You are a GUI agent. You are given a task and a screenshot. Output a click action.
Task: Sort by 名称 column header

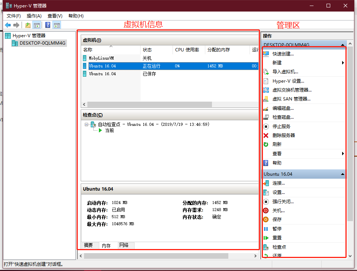point(111,50)
